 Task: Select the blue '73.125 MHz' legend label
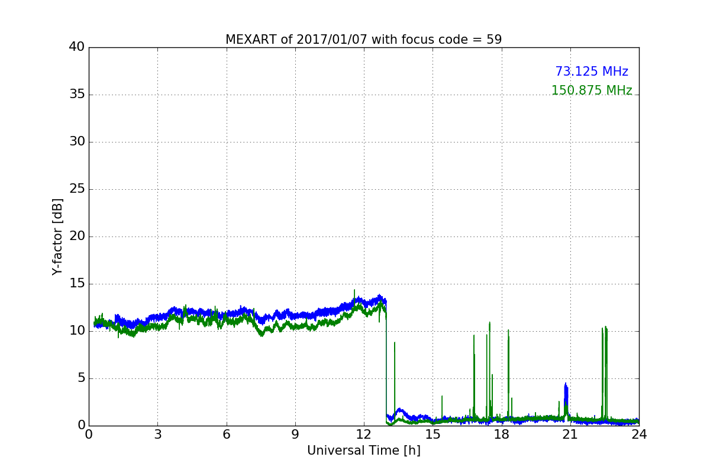pyautogui.click(x=592, y=72)
